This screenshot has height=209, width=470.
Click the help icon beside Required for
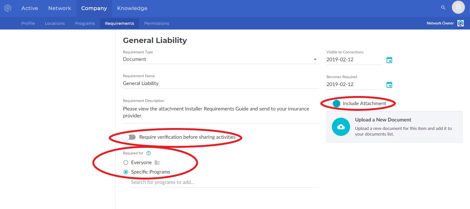(149, 153)
